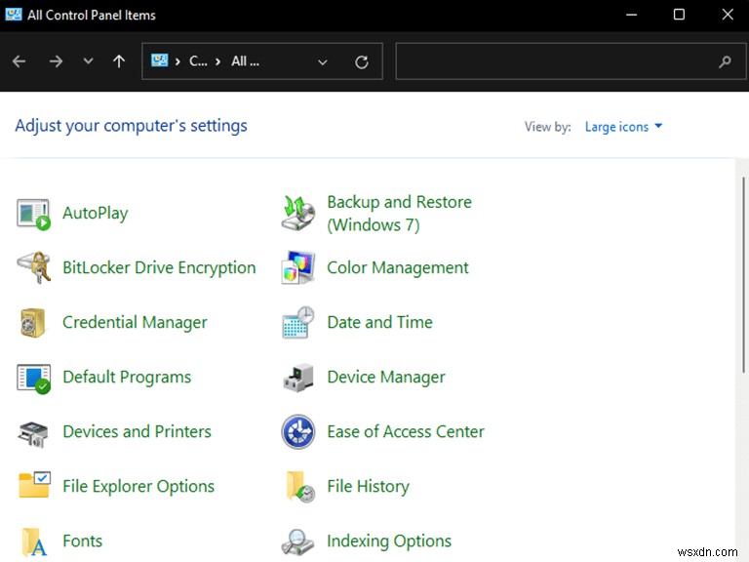
Task: Click the vertical scrollbar thumb
Action: click(743, 275)
